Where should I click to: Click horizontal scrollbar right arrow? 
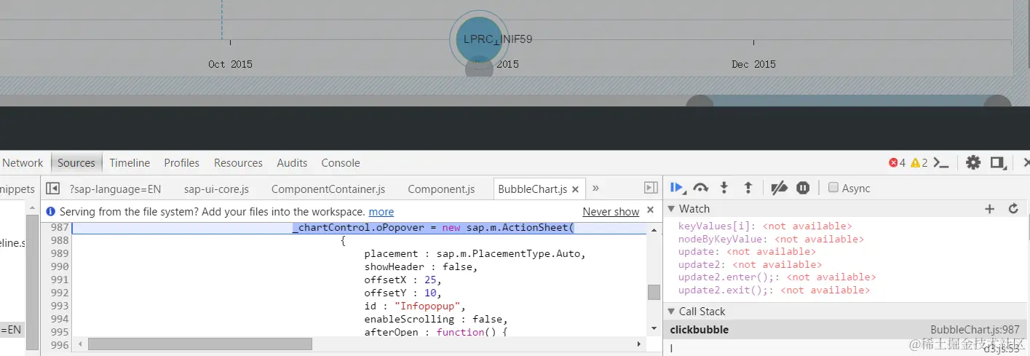(x=639, y=344)
